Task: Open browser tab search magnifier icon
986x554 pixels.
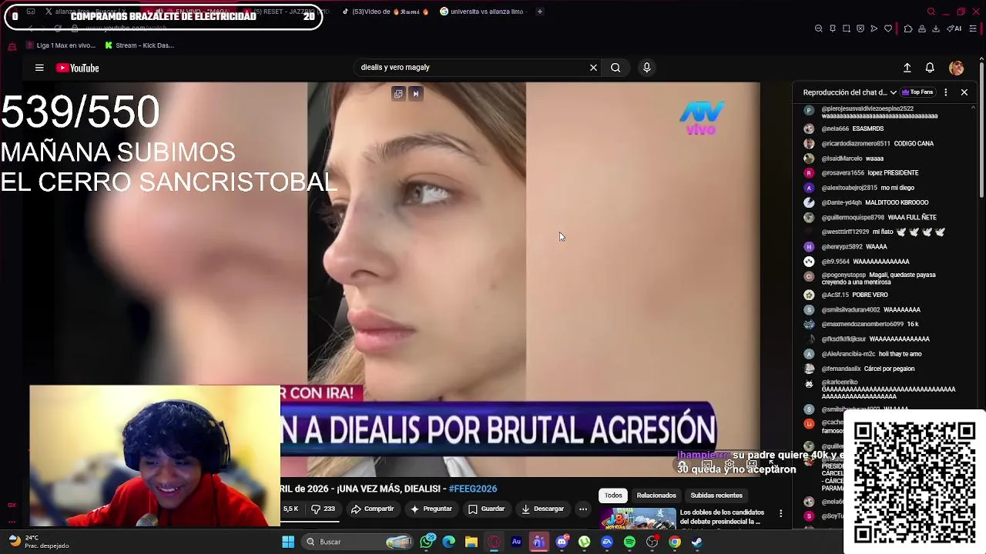Action: pyautogui.click(x=931, y=12)
